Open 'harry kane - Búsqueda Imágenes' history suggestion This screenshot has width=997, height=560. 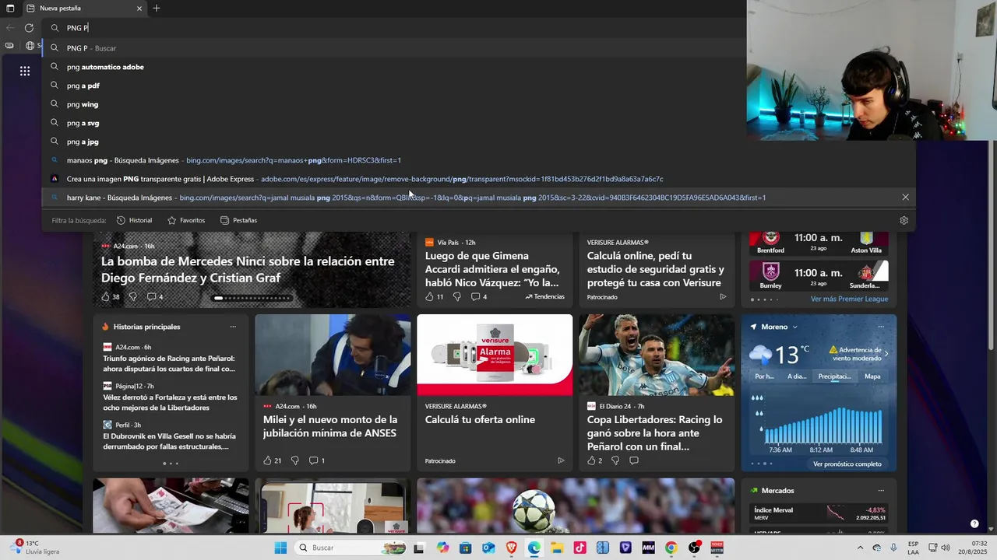click(477, 198)
